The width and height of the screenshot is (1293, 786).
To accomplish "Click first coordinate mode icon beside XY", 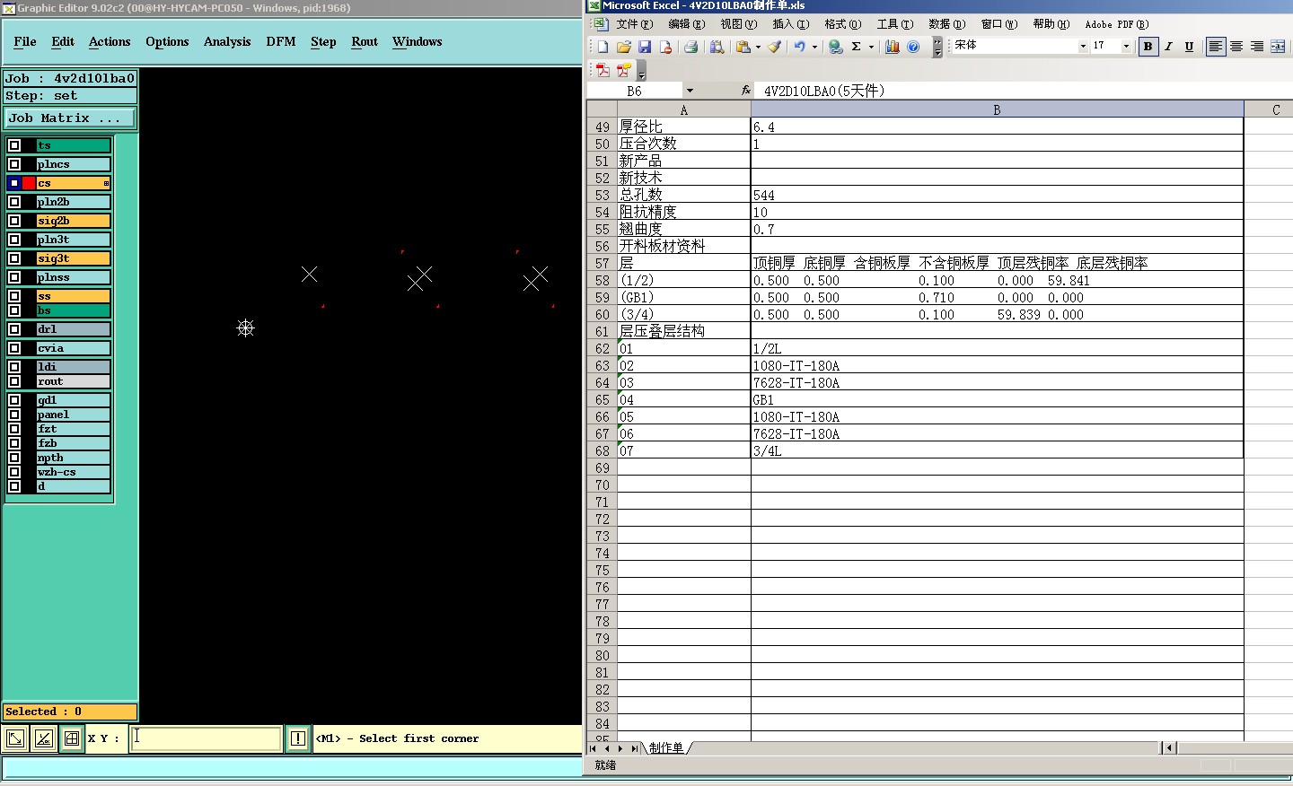I will (15, 738).
